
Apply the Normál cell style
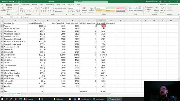click(x=100, y=8)
